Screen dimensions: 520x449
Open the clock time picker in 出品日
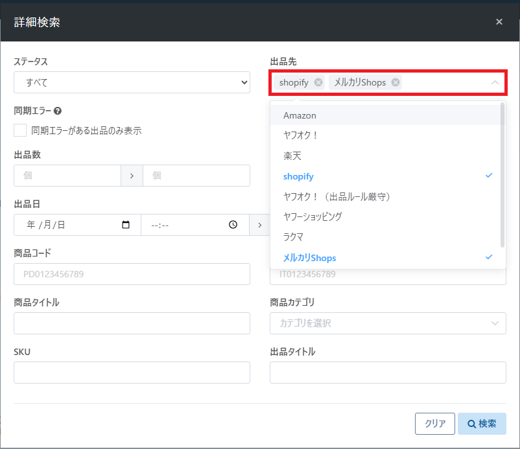[x=233, y=225]
